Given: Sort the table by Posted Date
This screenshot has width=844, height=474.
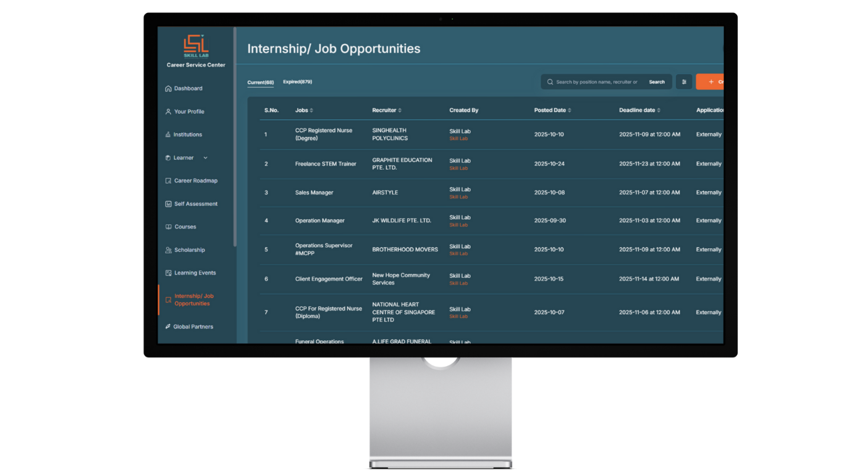Looking at the screenshot, I should click(569, 110).
